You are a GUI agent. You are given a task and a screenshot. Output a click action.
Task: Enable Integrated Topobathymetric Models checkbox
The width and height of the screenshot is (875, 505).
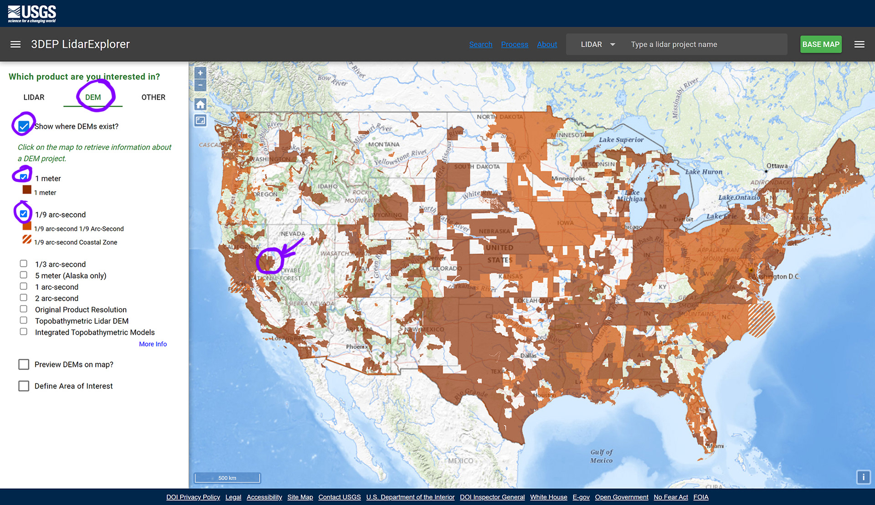(24, 332)
